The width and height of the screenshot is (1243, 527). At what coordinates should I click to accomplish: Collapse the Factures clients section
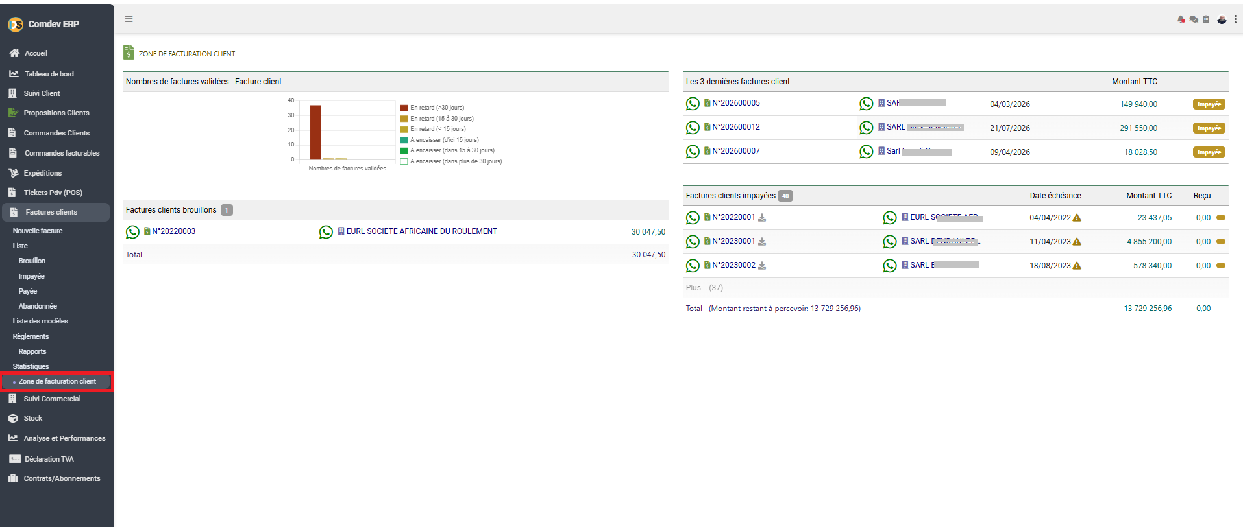(56, 212)
